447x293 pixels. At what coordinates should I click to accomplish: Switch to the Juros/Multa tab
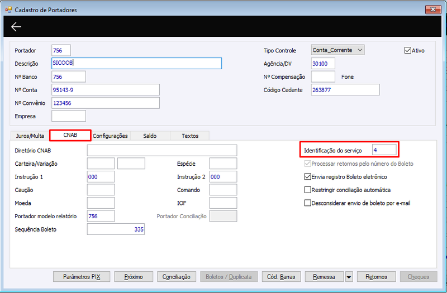click(x=30, y=136)
